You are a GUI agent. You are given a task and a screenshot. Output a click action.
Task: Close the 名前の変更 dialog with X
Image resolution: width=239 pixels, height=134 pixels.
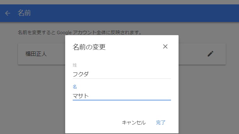[165, 46]
